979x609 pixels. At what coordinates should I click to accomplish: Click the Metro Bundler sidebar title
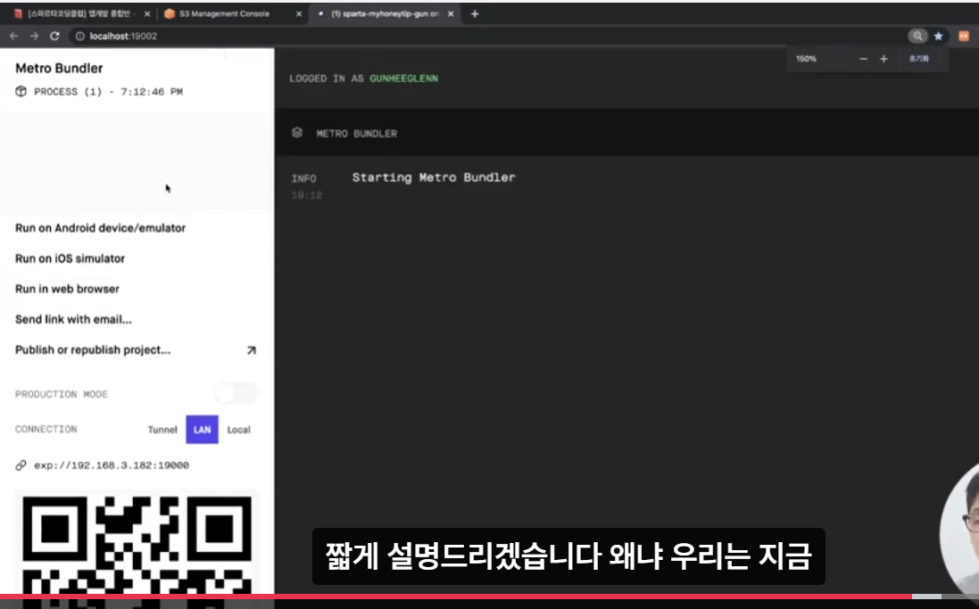[x=59, y=68]
